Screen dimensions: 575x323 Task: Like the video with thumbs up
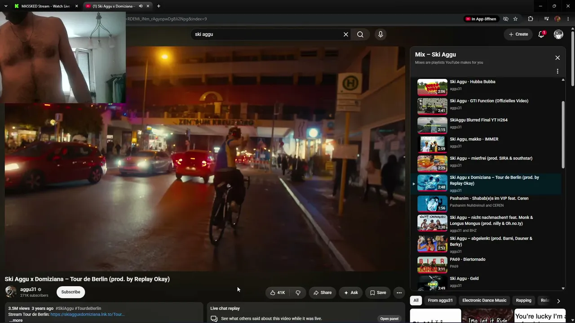(x=278, y=292)
